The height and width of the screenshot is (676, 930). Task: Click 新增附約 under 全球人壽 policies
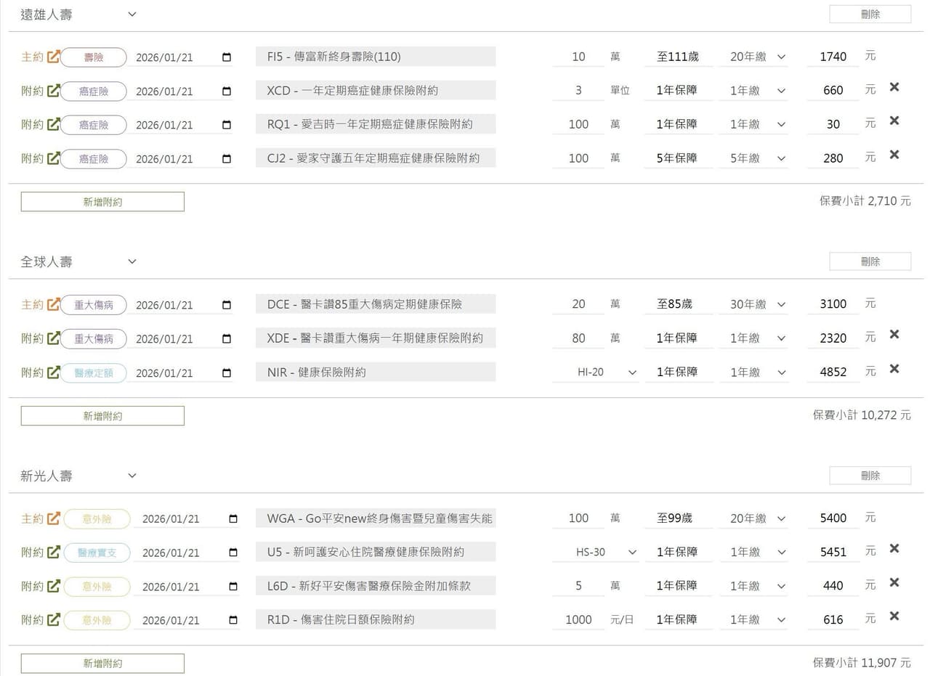point(102,416)
